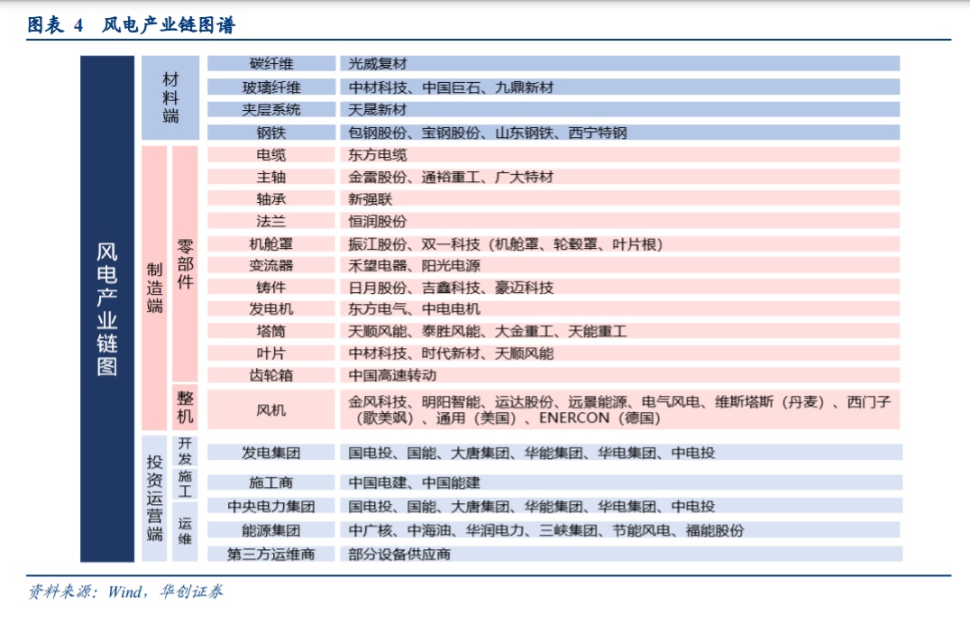Click the 中材科技、中国巨石、九鼎新材 row
This screenshot has height=624, width=970.
click(x=620, y=87)
